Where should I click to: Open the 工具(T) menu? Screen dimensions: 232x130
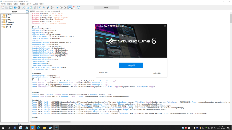[x=35, y=4]
